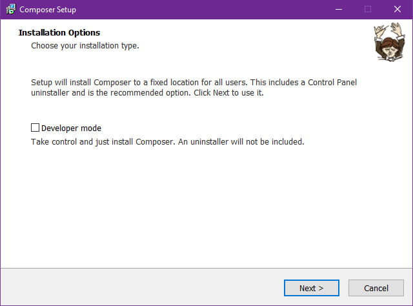The image size is (413, 306).
Task: Click the Composer Setup window title text
Action: [x=48, y=10]
